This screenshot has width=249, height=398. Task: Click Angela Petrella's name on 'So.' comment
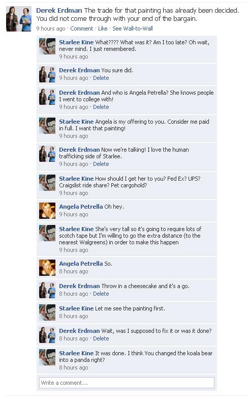click(x=81, y=264)
